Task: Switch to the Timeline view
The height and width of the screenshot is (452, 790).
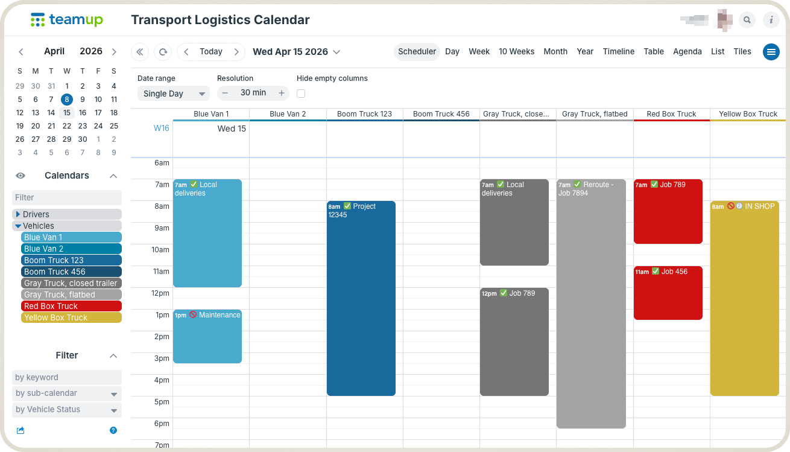Action: click(618, 52)
